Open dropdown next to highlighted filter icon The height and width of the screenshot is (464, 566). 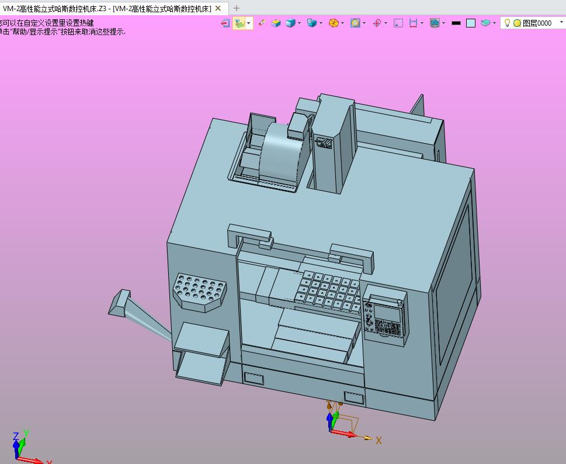click(249, 23)
